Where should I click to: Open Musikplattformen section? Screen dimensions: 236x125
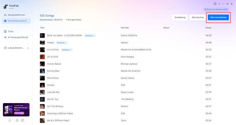tap(16, 15)
